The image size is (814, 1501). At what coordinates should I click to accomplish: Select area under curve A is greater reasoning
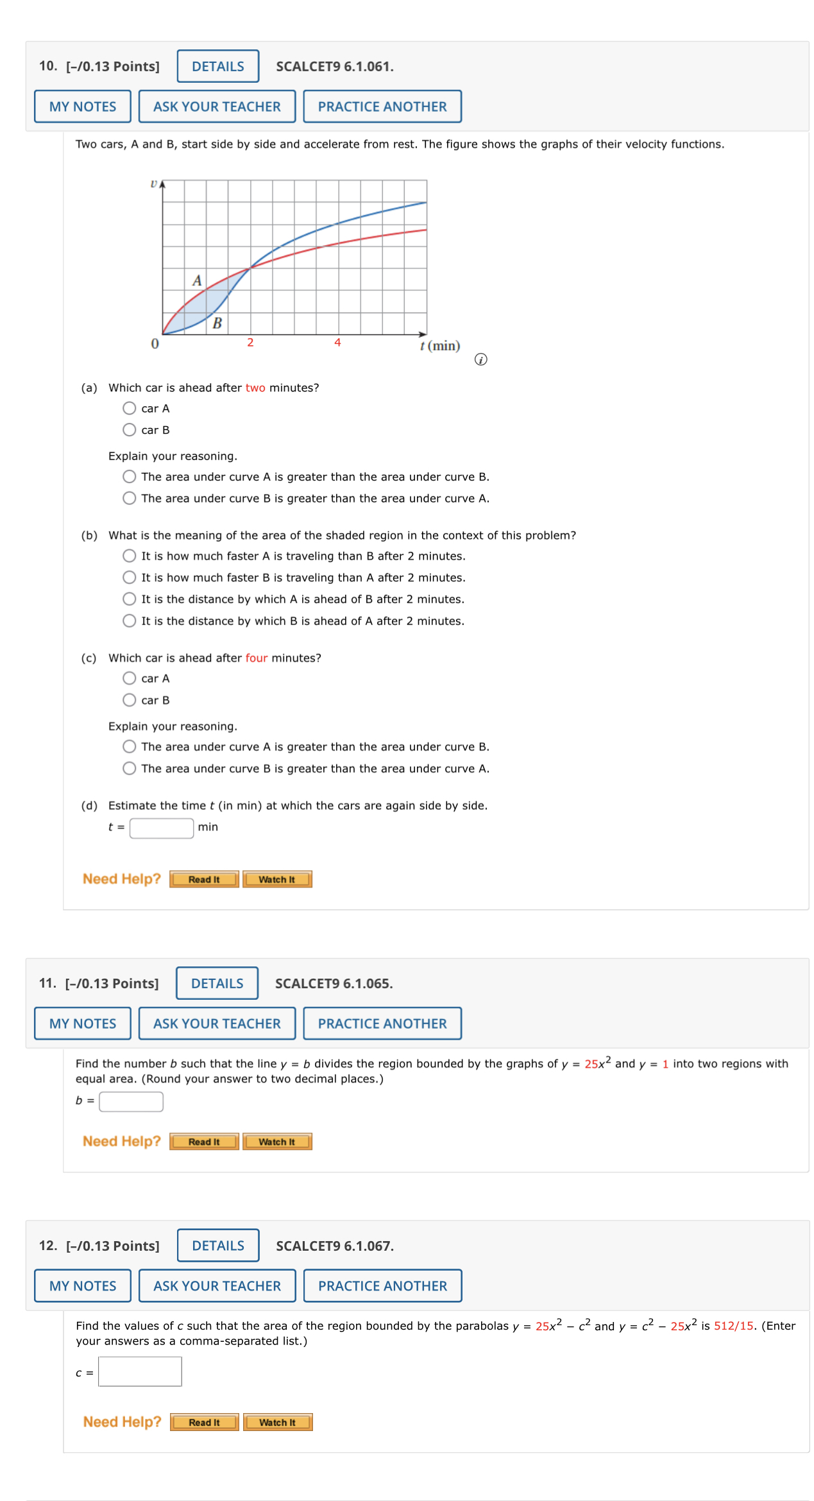[x=130, y=477]
